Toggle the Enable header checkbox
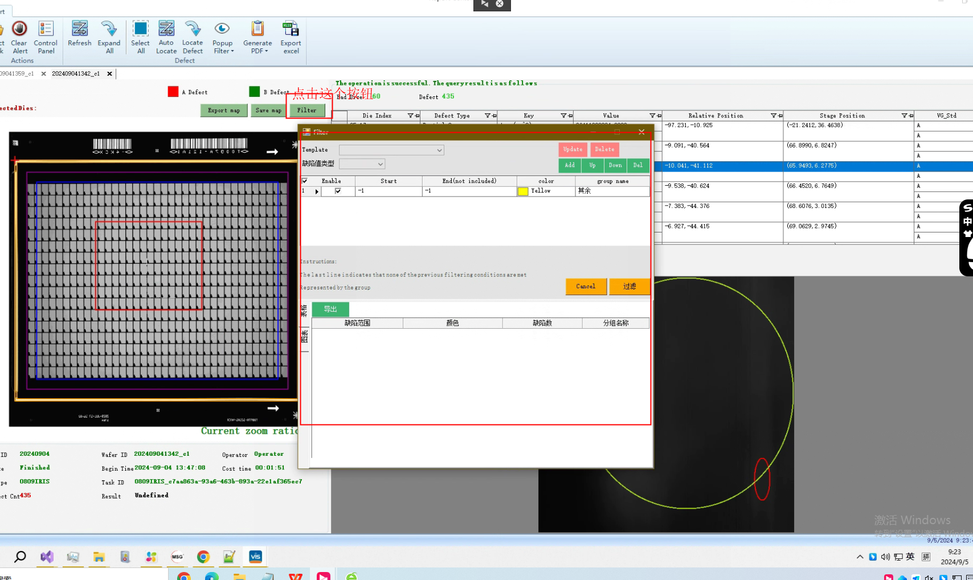Screen dimensions: 973x580 coord(305,181)
